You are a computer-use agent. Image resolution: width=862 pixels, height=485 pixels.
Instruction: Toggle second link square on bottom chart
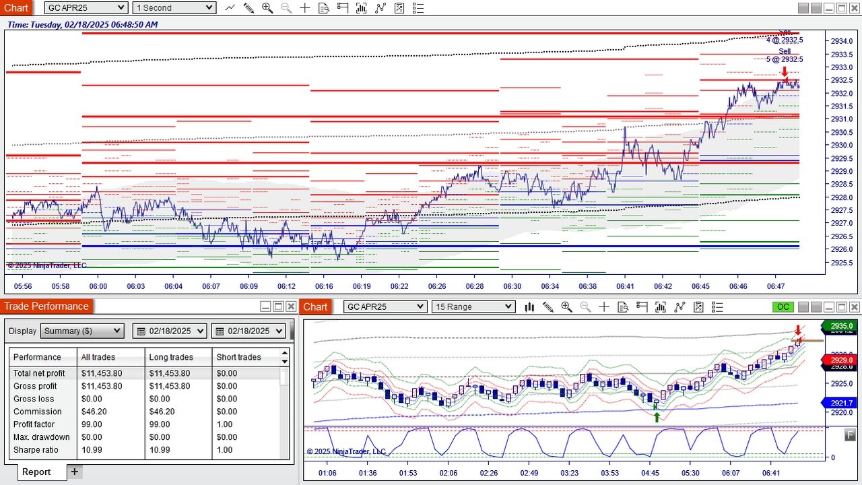coord(816,307)
